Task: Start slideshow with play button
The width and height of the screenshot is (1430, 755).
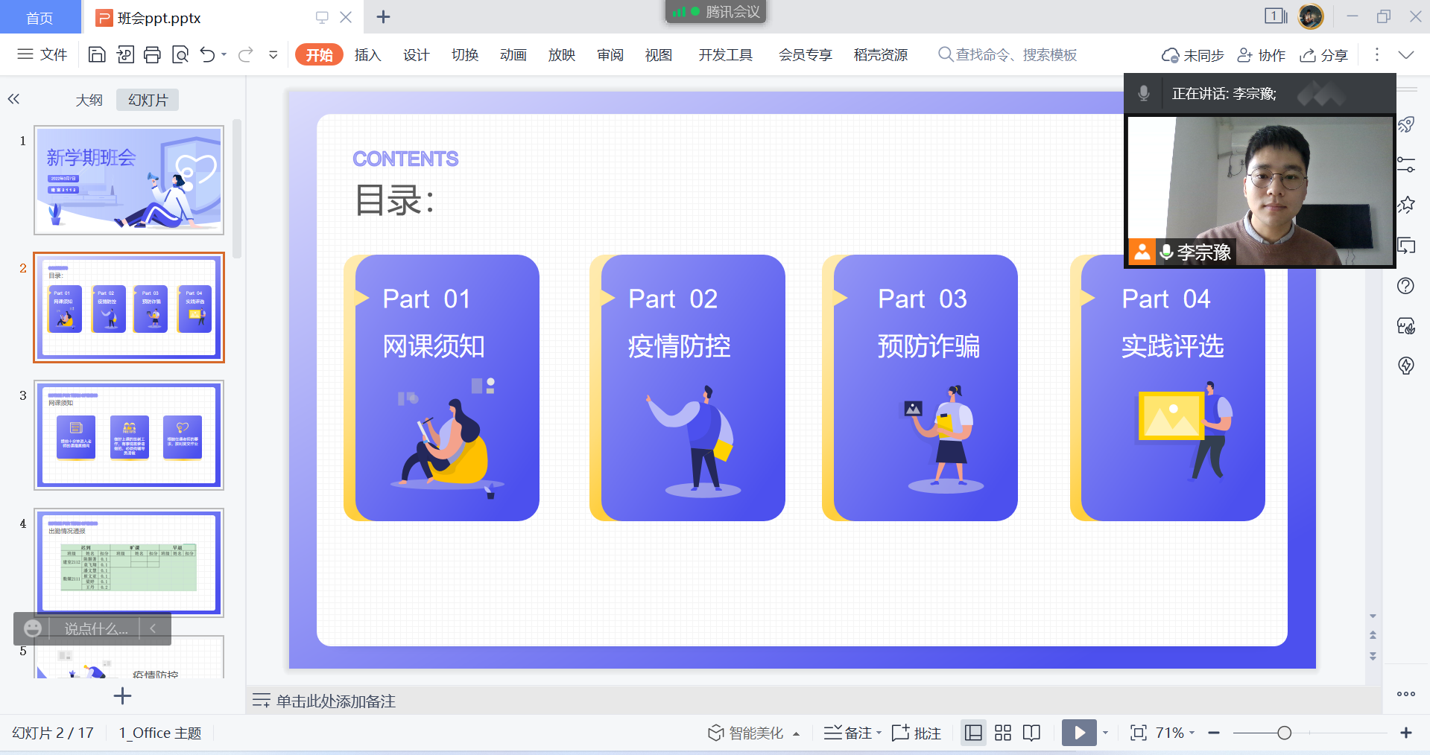Action: point(1078,733)
